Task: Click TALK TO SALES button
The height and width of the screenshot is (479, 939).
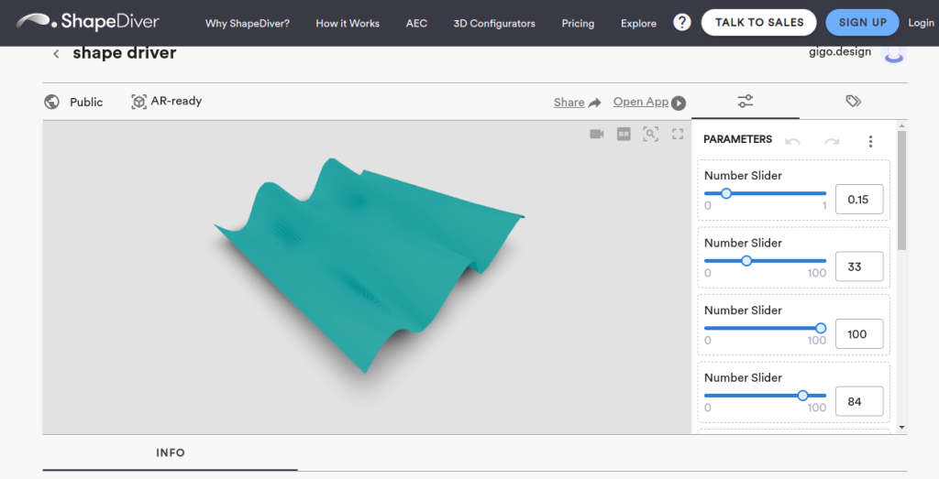Action: click(758, 23)
